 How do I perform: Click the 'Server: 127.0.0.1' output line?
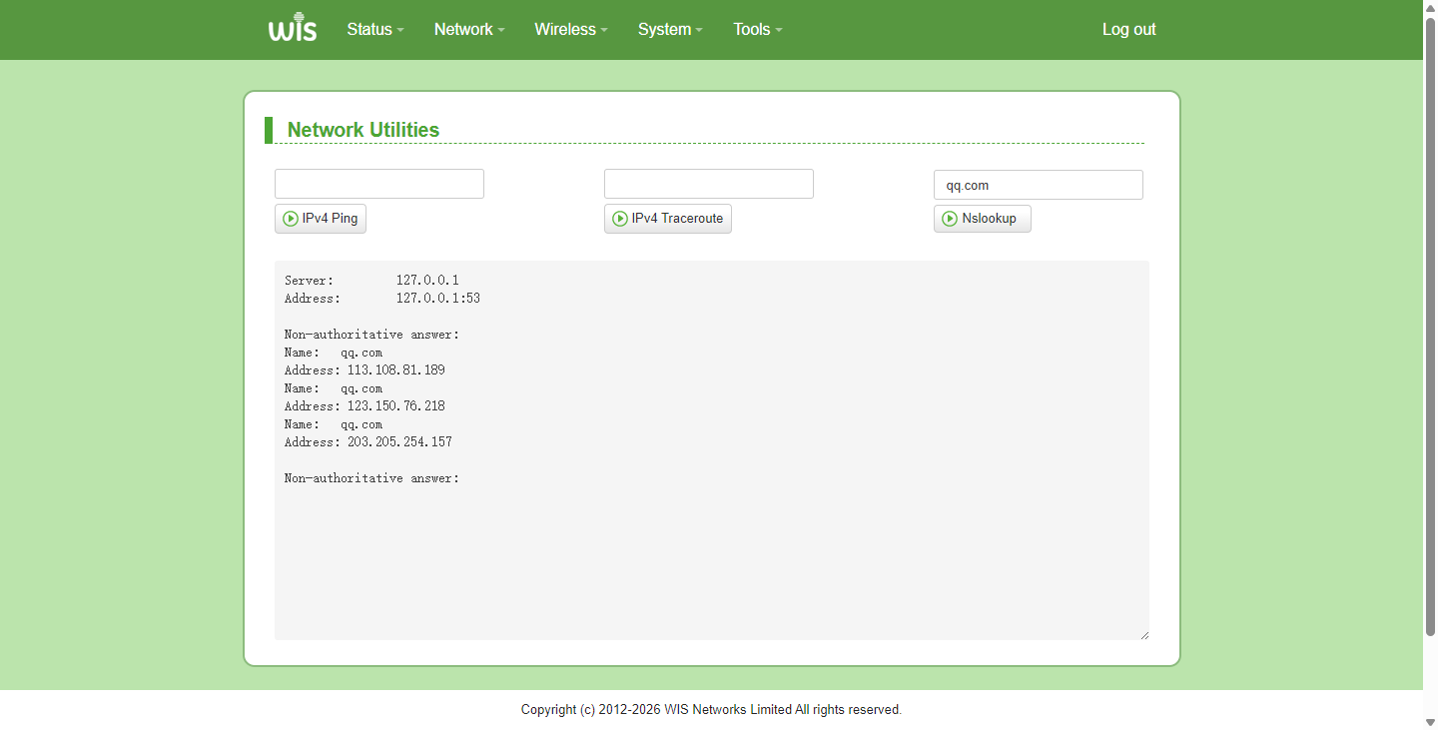click(x=371, y=281)
